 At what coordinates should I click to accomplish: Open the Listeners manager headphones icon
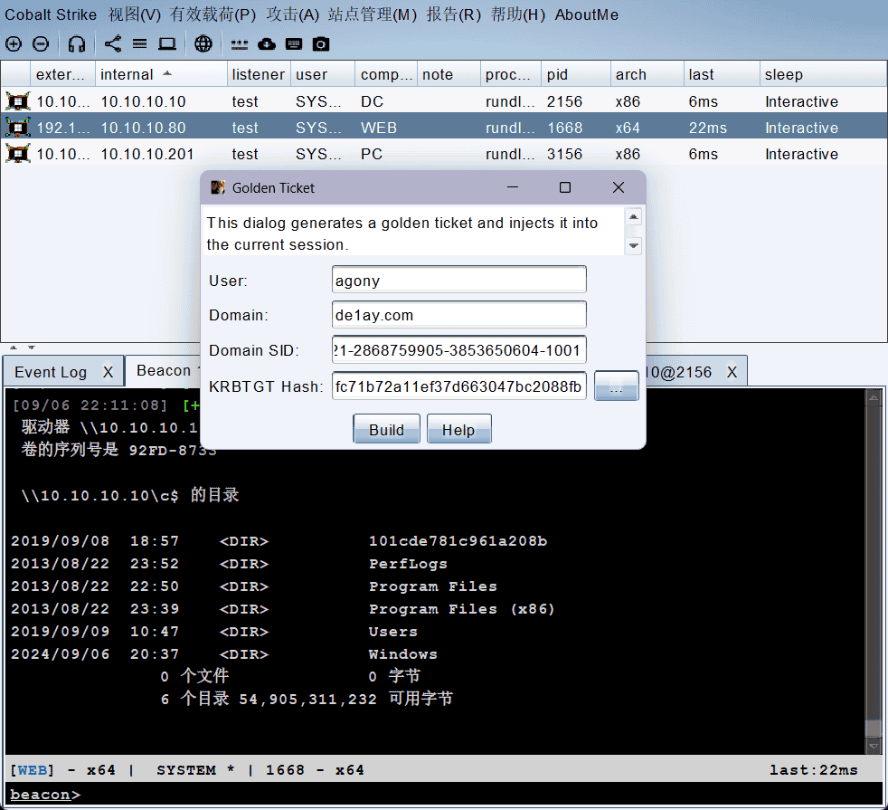77,43
